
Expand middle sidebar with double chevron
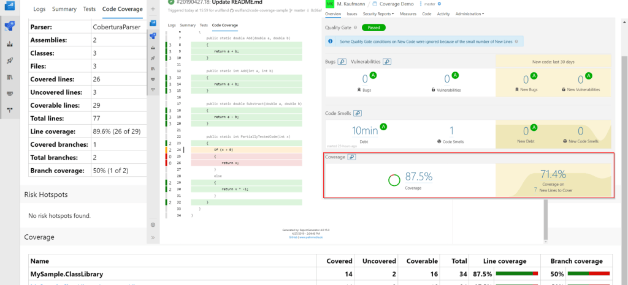(x=153, y=237)
